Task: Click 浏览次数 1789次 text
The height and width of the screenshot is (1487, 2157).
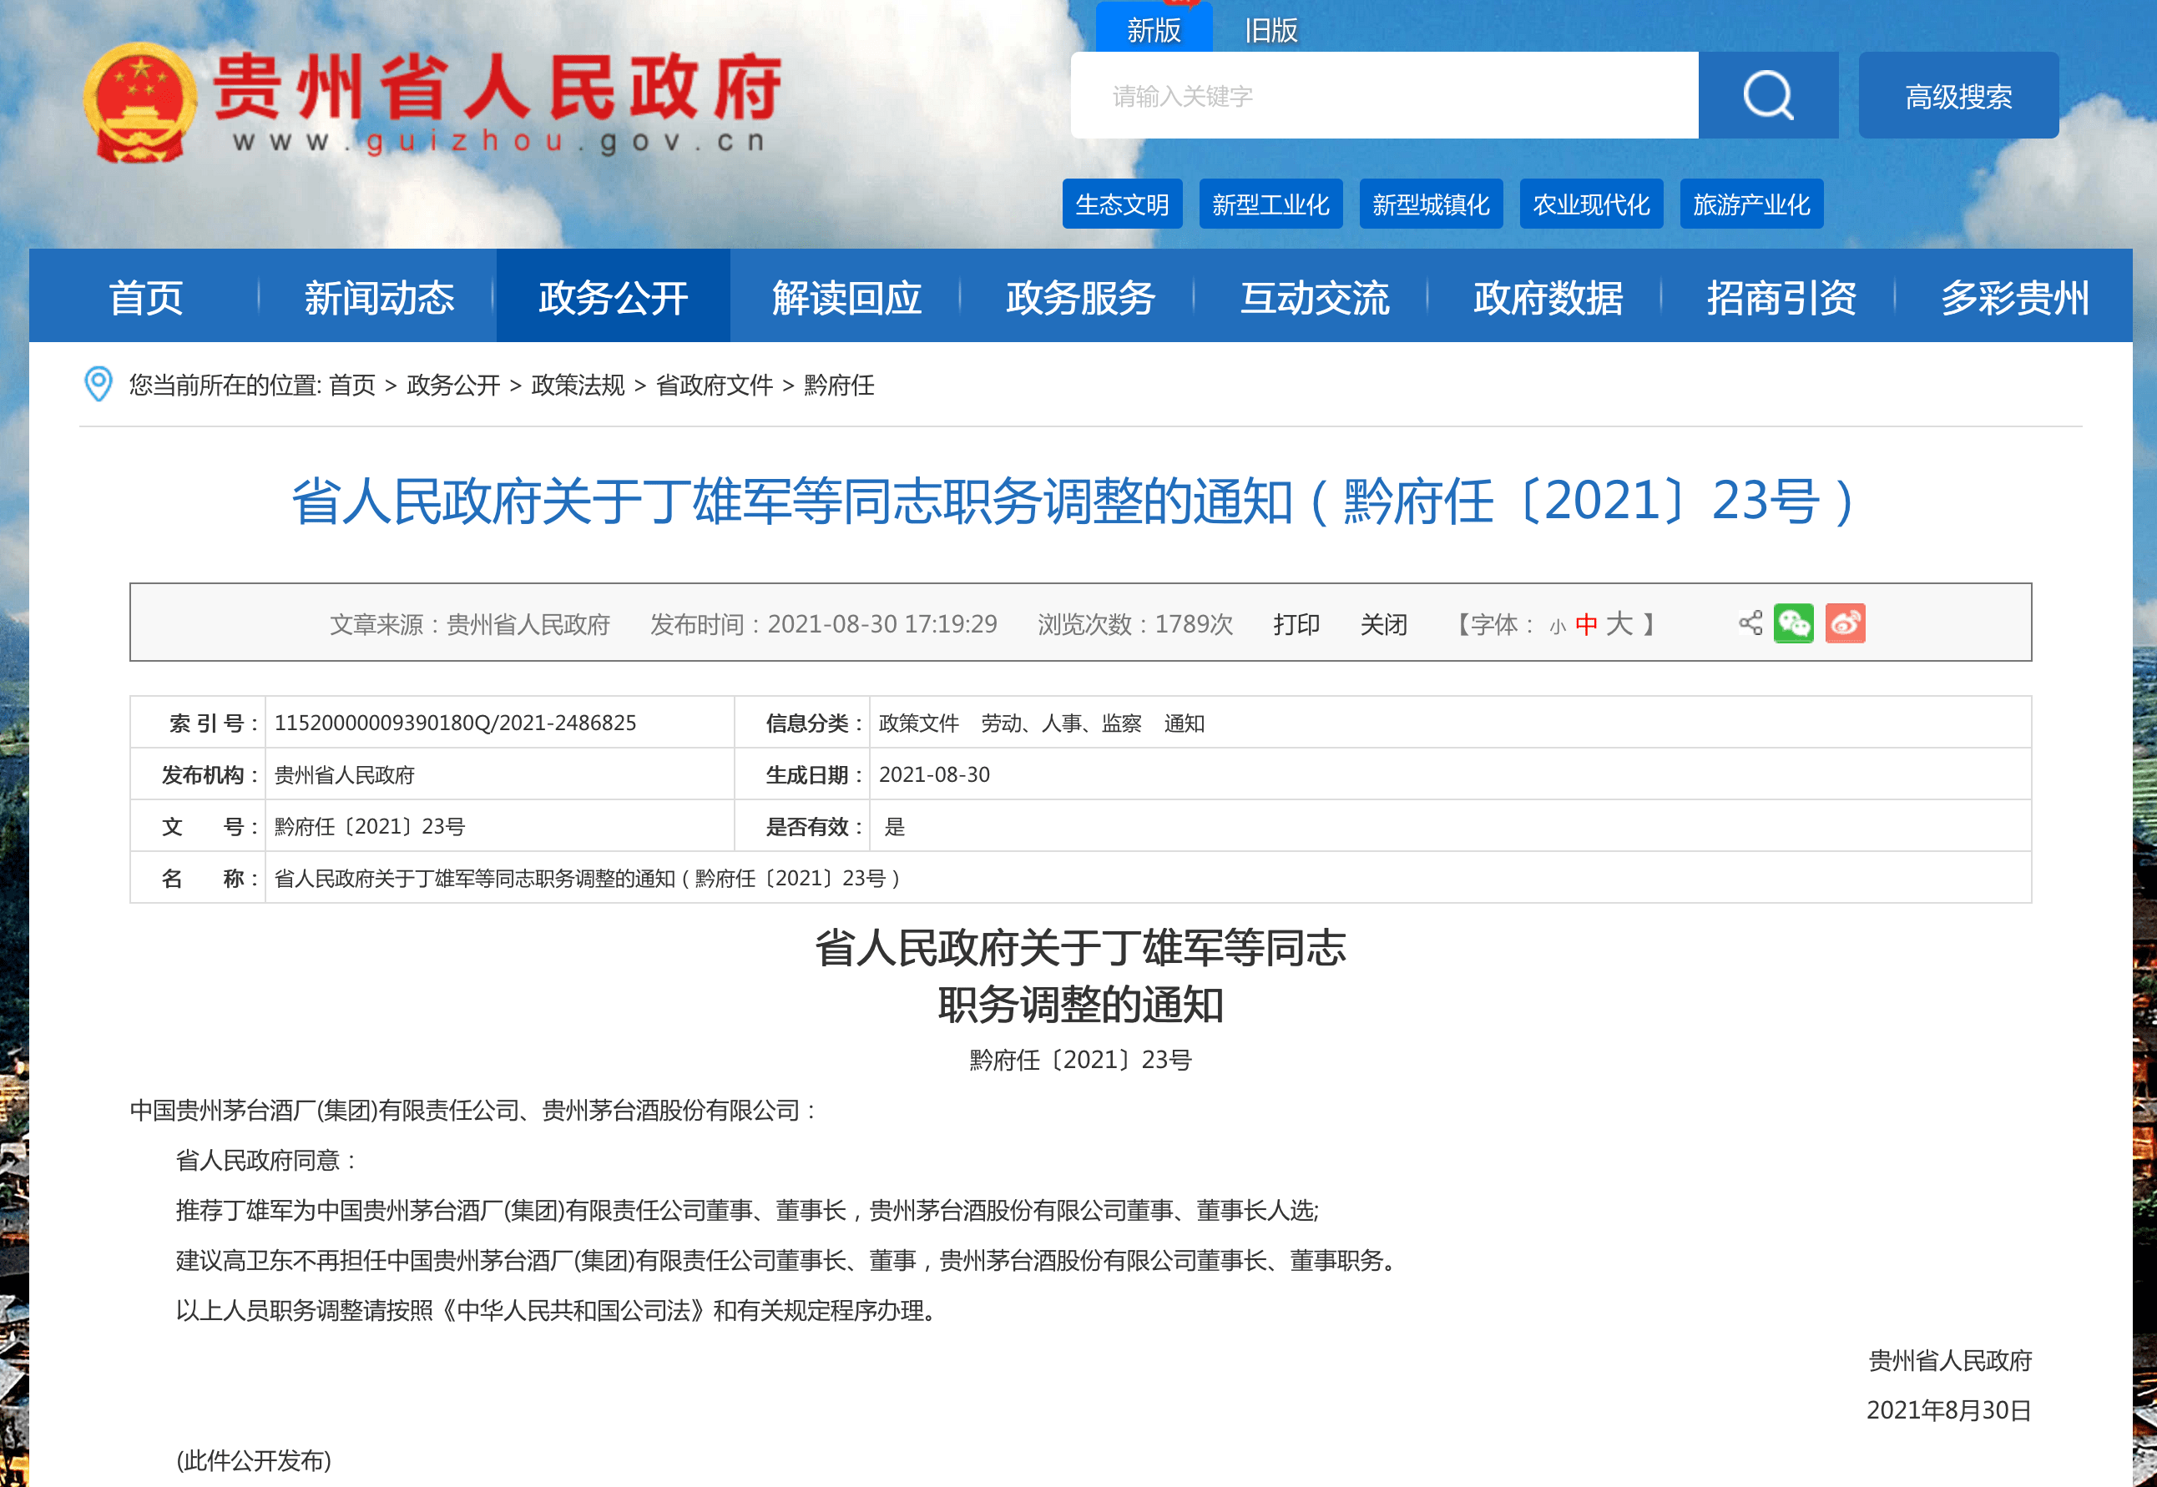Action: pos(1135,624)
